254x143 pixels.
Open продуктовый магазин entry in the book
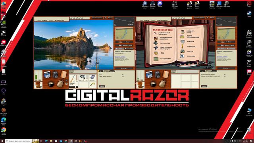pos(163,38)
